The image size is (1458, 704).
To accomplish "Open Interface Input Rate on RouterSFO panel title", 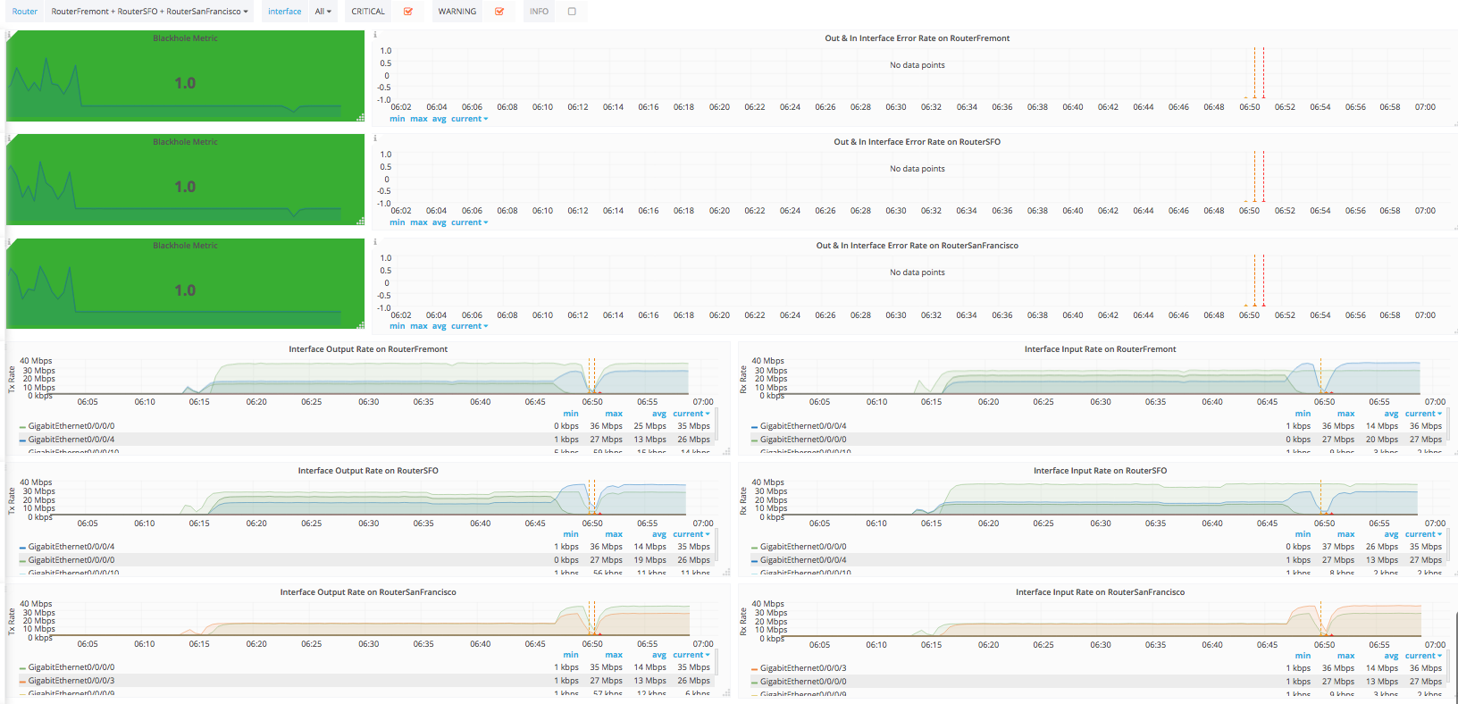I will tap(1100, 471).
